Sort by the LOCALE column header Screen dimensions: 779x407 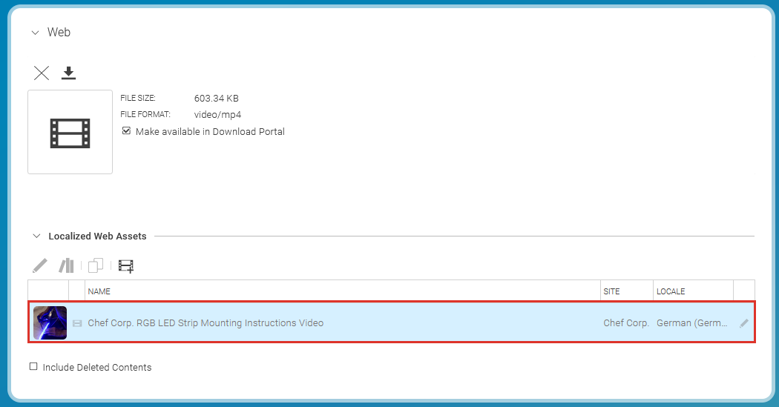coord(671,291)
